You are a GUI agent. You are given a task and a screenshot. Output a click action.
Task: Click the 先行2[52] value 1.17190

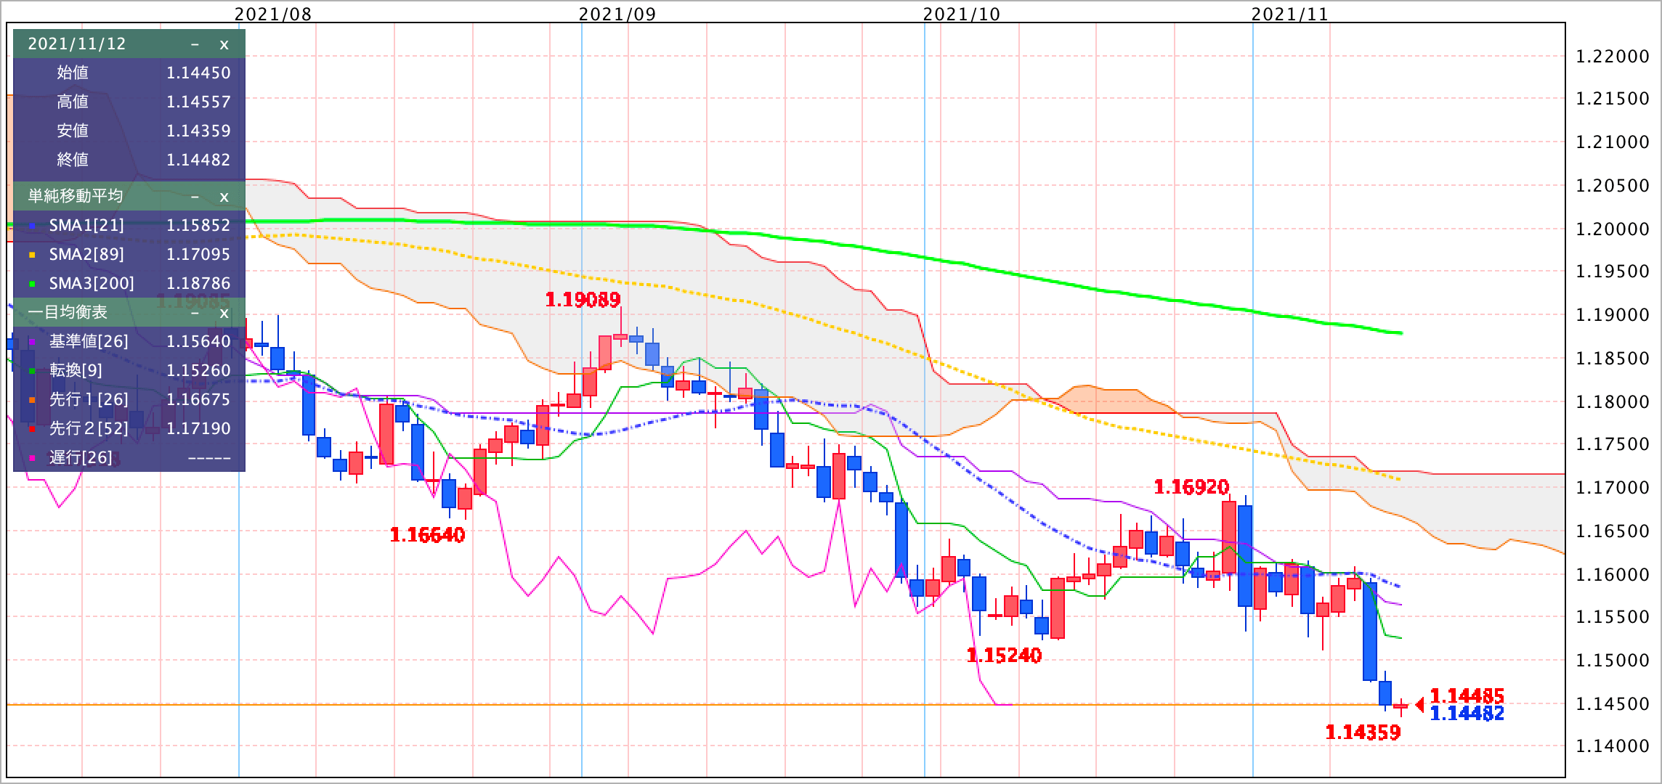click(x=198, y=428)
